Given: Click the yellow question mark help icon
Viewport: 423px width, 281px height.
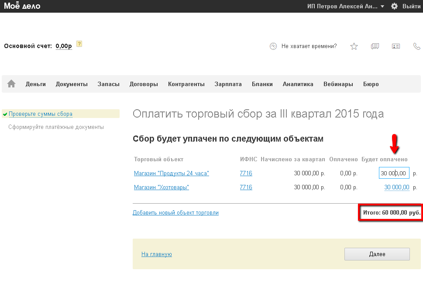Looking at the screenshot, I should pyautogui.click(x=79, y=44).
